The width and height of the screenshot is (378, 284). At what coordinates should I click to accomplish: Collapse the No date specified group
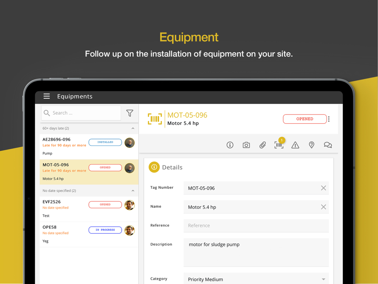click(x=133, y=190)
